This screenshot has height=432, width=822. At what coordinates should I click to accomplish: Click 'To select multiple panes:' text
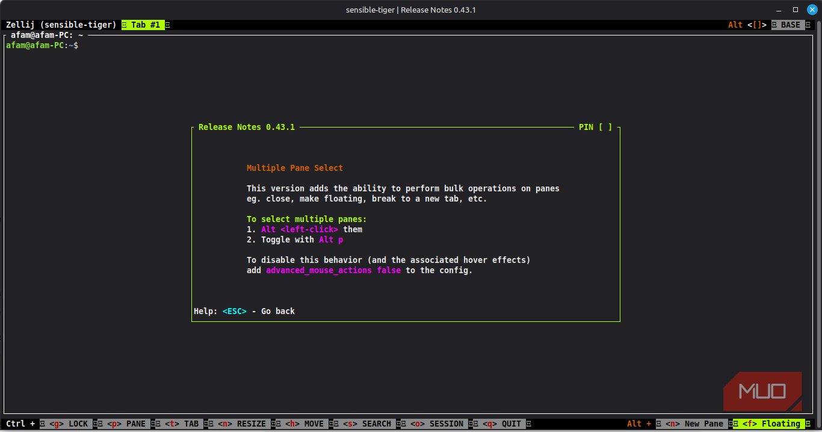(307, 219)
